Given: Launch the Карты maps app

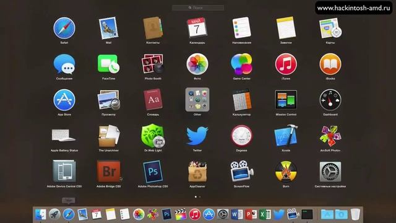Looking at the screenshot, I should click(330, 28).
